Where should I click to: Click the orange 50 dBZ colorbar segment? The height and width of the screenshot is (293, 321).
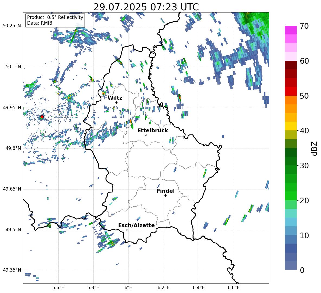coord(291,100)
